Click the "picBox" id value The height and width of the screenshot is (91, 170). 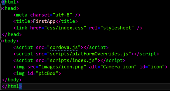[47, 74]
